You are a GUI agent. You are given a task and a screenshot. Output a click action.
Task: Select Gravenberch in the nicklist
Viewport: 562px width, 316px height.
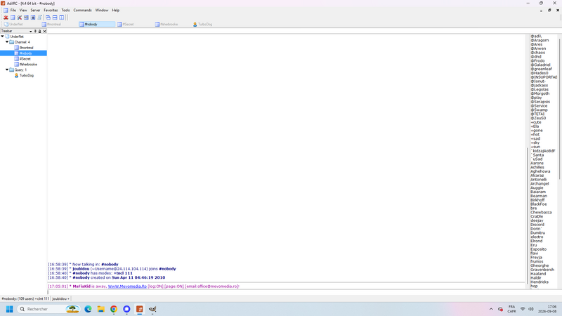[542, 270]
